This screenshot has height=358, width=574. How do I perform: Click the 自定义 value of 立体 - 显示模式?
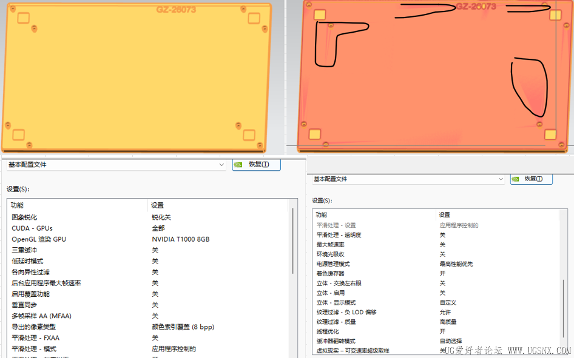pyautogui.click(x=448, y=302)
